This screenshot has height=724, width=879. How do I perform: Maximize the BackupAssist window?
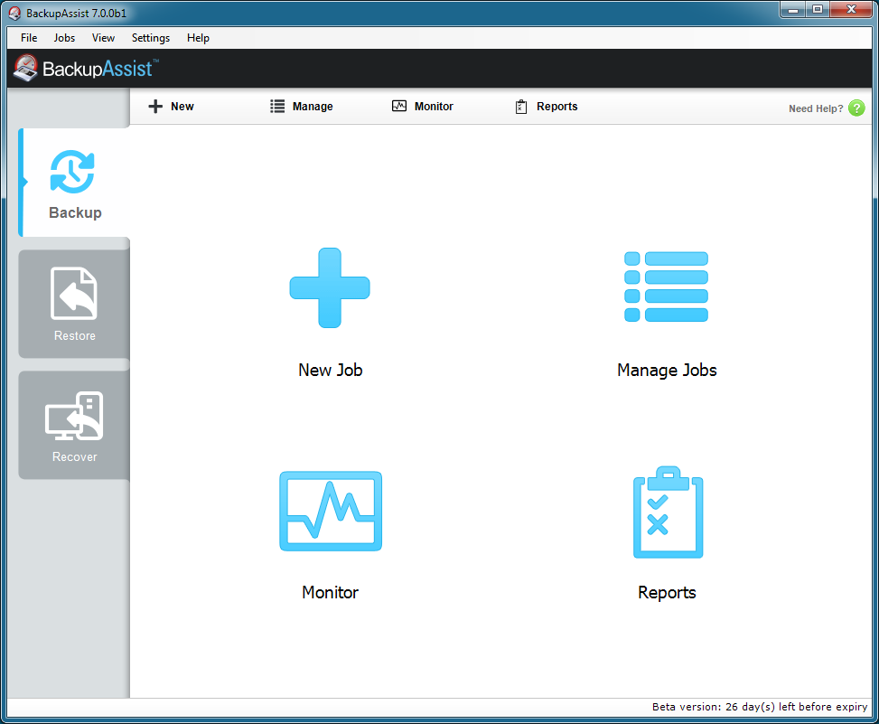(818, 10)
